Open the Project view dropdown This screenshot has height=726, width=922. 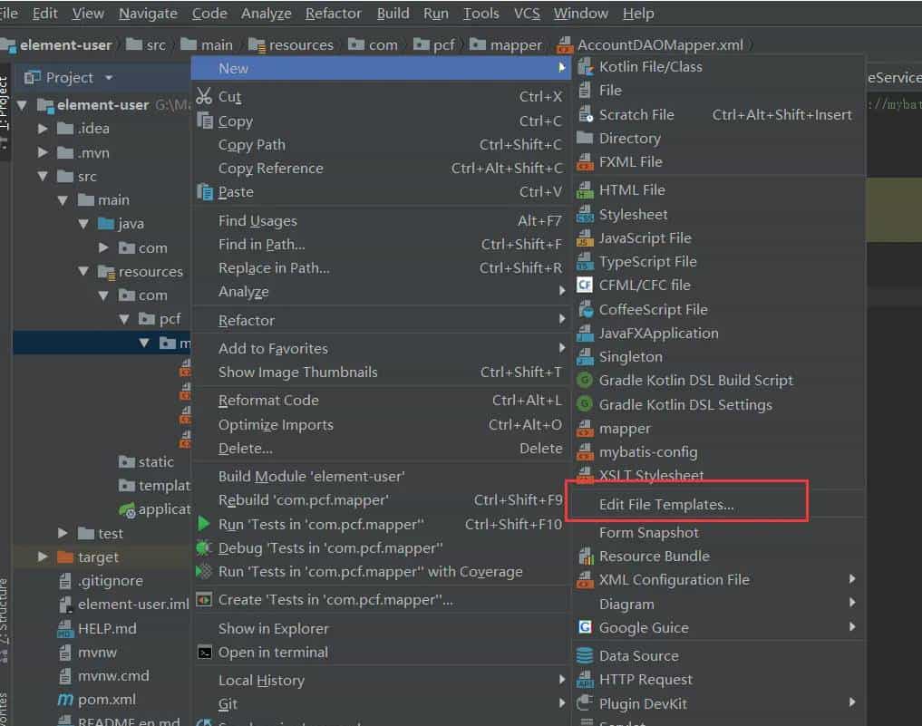(x=109, y=78)
